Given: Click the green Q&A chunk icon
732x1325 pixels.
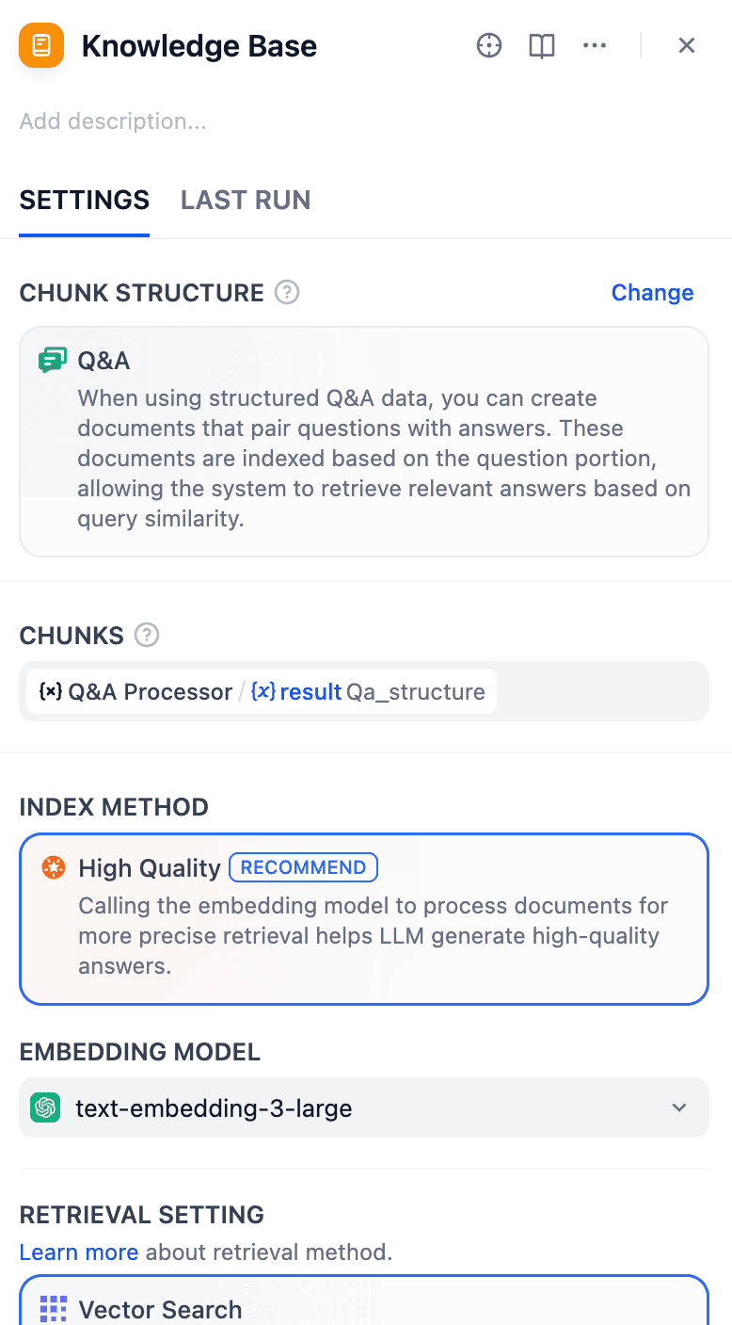Looking at the screenshot, I should [x=52, y=360].
